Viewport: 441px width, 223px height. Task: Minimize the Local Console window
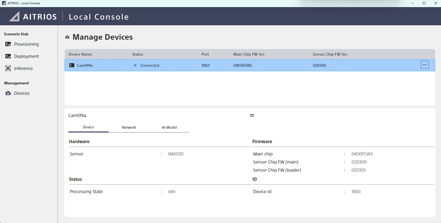pyautogui.click(x=413, y=3)
